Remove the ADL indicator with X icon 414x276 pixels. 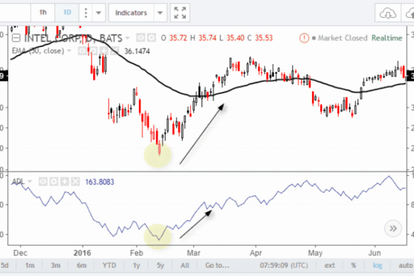pyautogui.click(x=75, y=181)
